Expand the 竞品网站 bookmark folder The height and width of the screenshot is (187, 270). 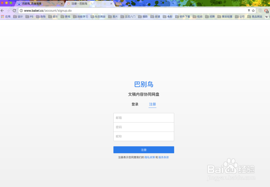click(255, 16)
